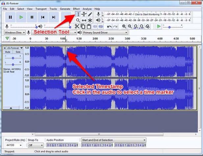Open the Edit menu

pyautogui.click(x=12, y=9)
